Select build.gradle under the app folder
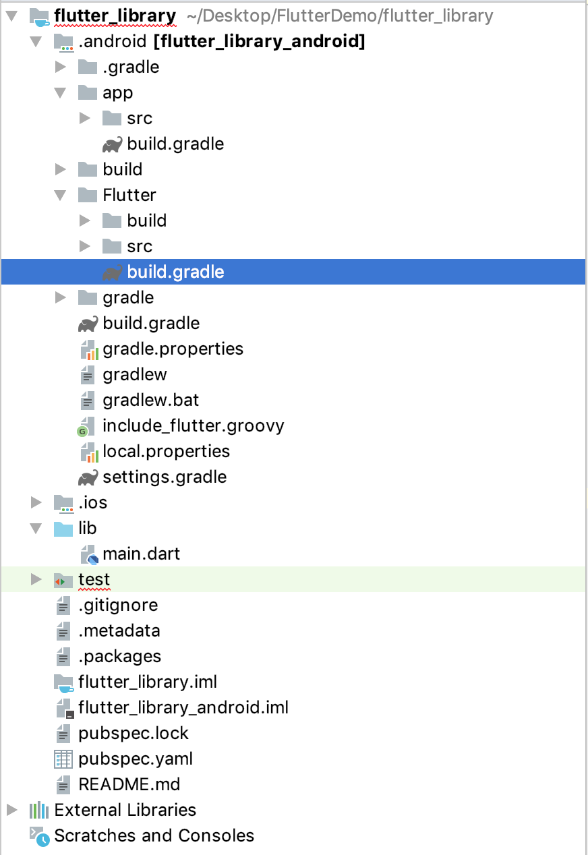The image size is (588, 855). coord(175,144)
